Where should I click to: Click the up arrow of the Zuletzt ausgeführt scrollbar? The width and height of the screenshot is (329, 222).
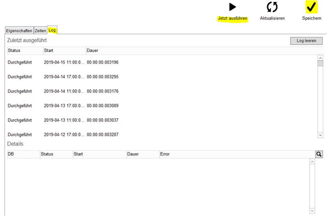320,58
